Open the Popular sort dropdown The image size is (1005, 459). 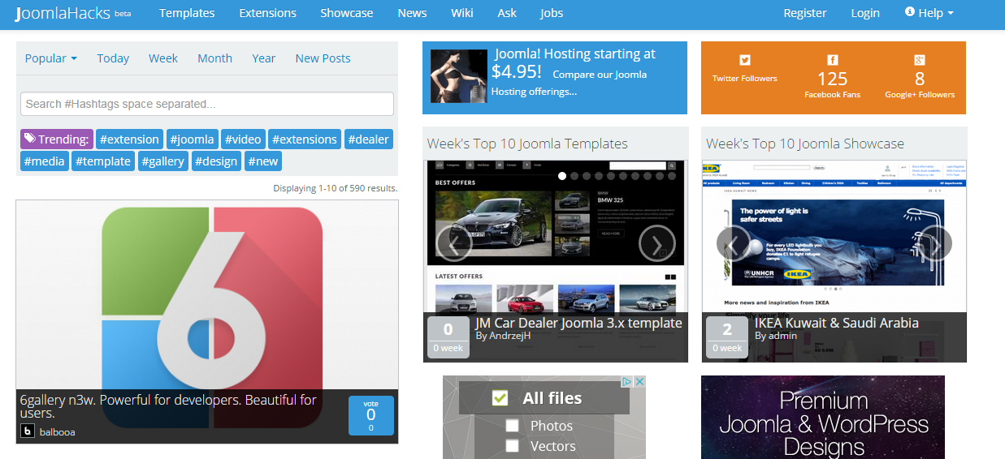coord(51,58)
